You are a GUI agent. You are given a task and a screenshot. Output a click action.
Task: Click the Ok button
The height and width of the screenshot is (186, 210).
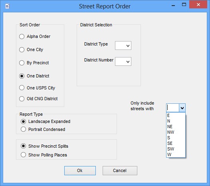coord(80,170)
